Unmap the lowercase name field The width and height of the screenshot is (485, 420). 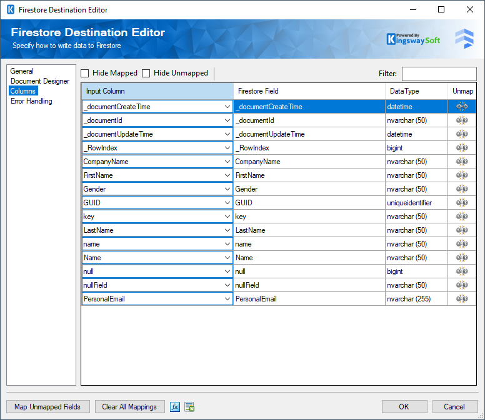(462, 244)
